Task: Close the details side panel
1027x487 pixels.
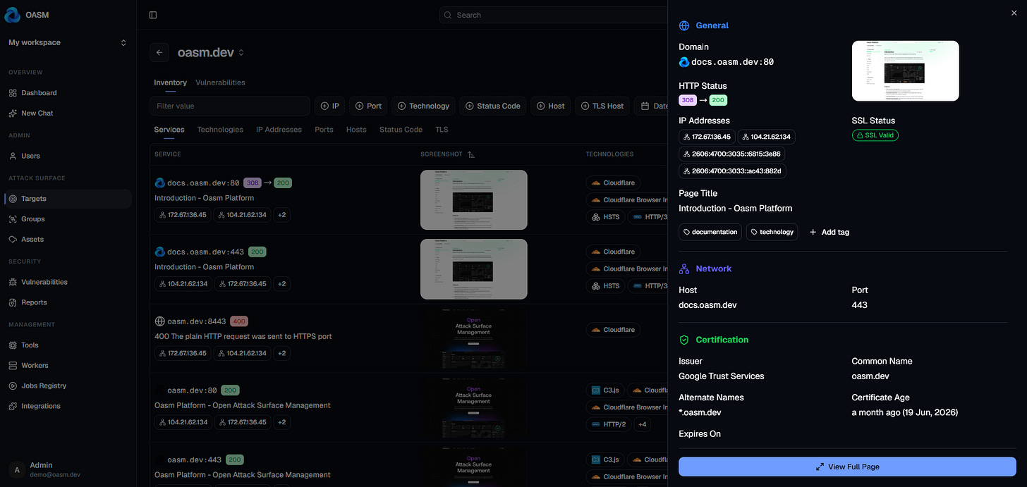Action: point(1014,12)
